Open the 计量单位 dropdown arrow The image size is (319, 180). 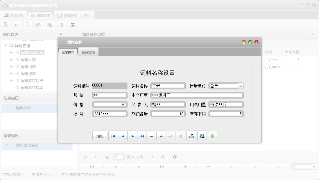point(241,86)
